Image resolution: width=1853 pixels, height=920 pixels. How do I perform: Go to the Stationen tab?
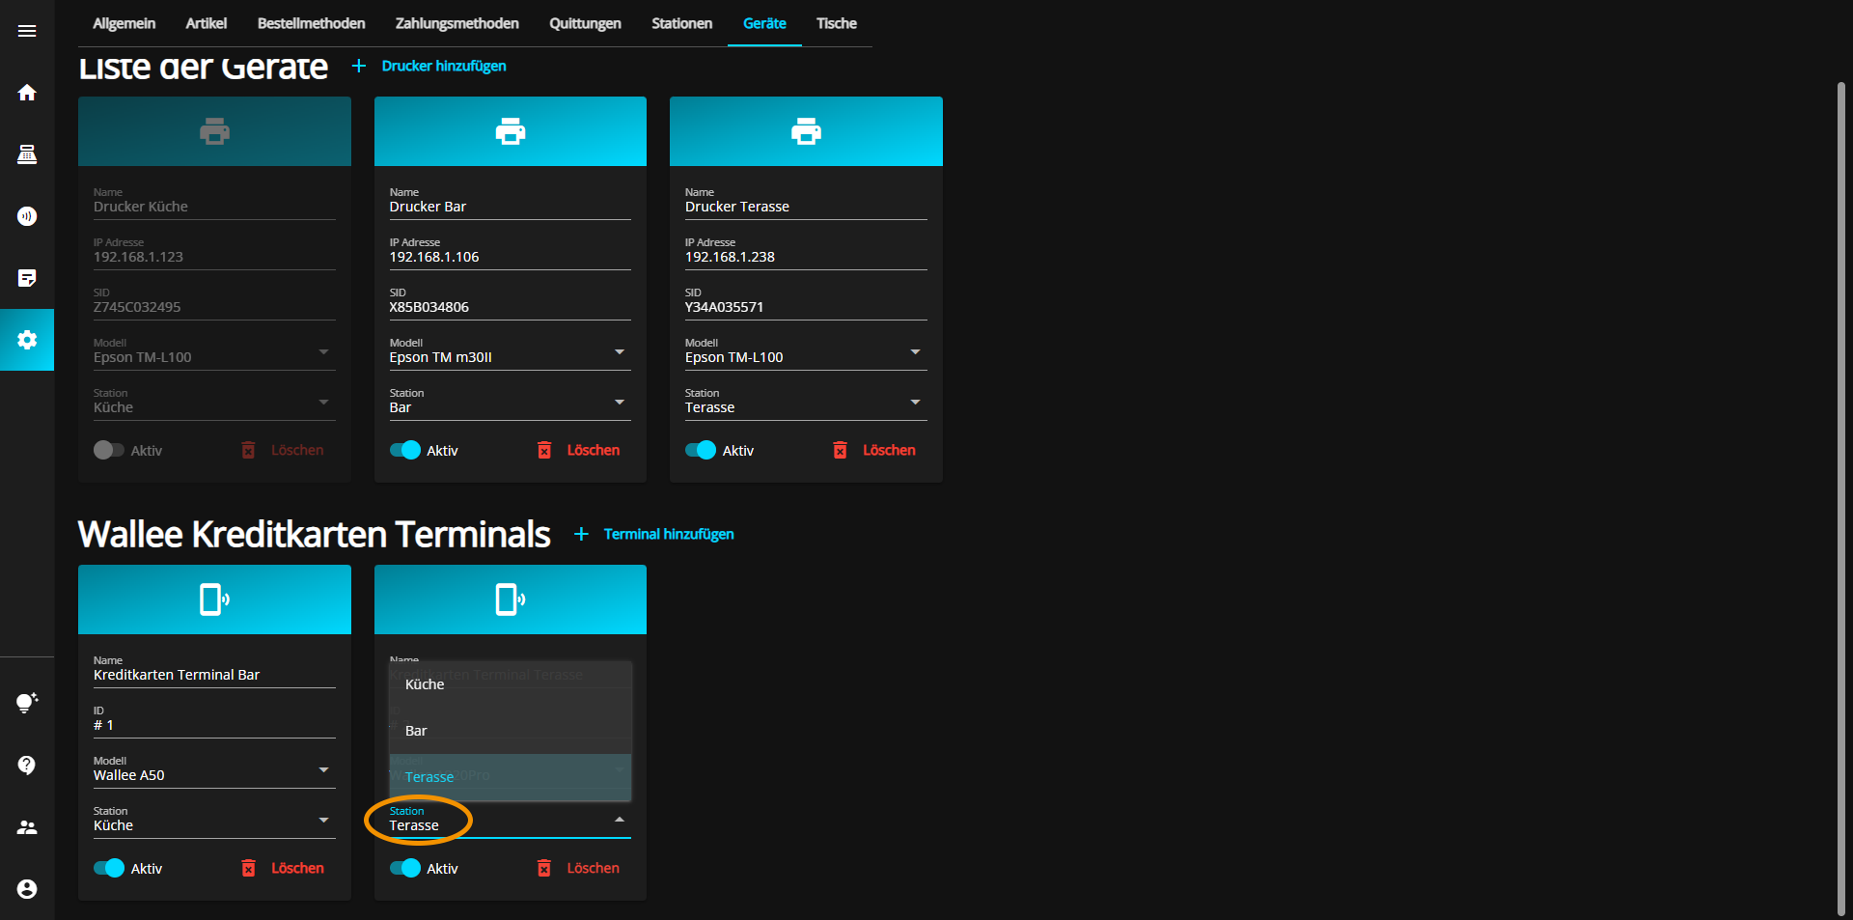682,23
